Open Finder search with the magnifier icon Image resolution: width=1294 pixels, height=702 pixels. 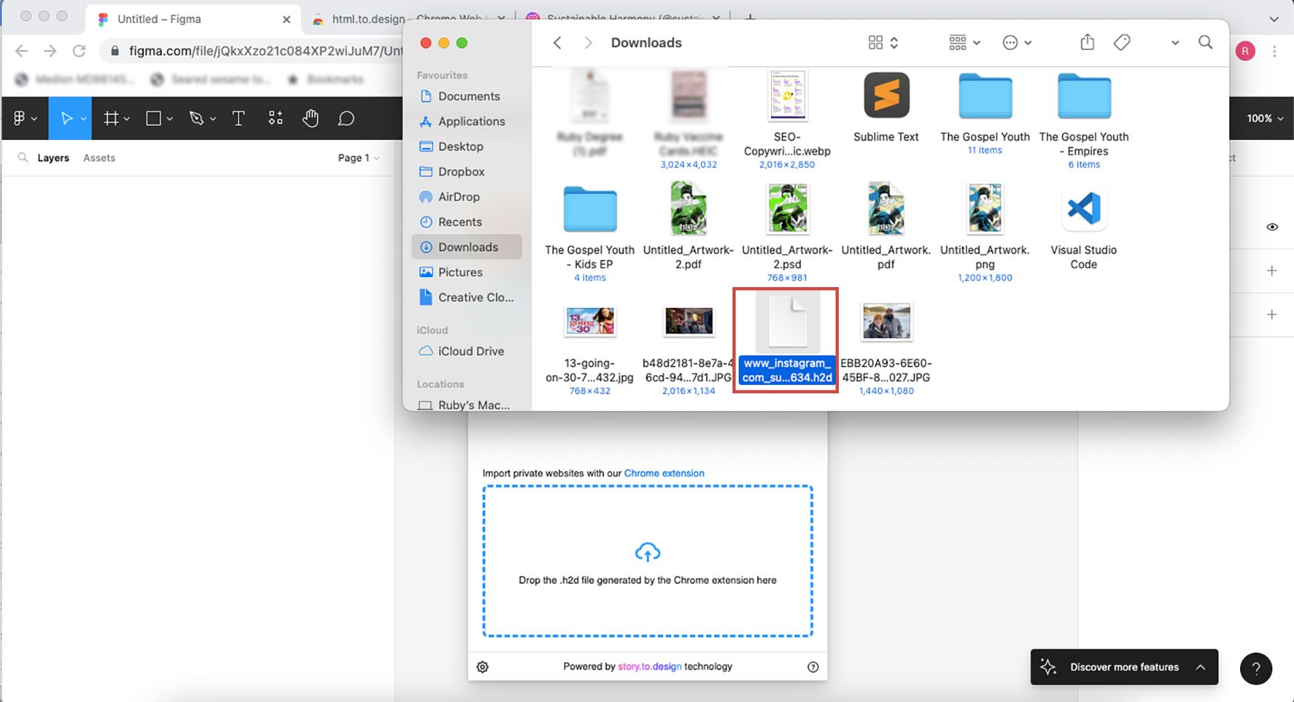pos(1205,42)
